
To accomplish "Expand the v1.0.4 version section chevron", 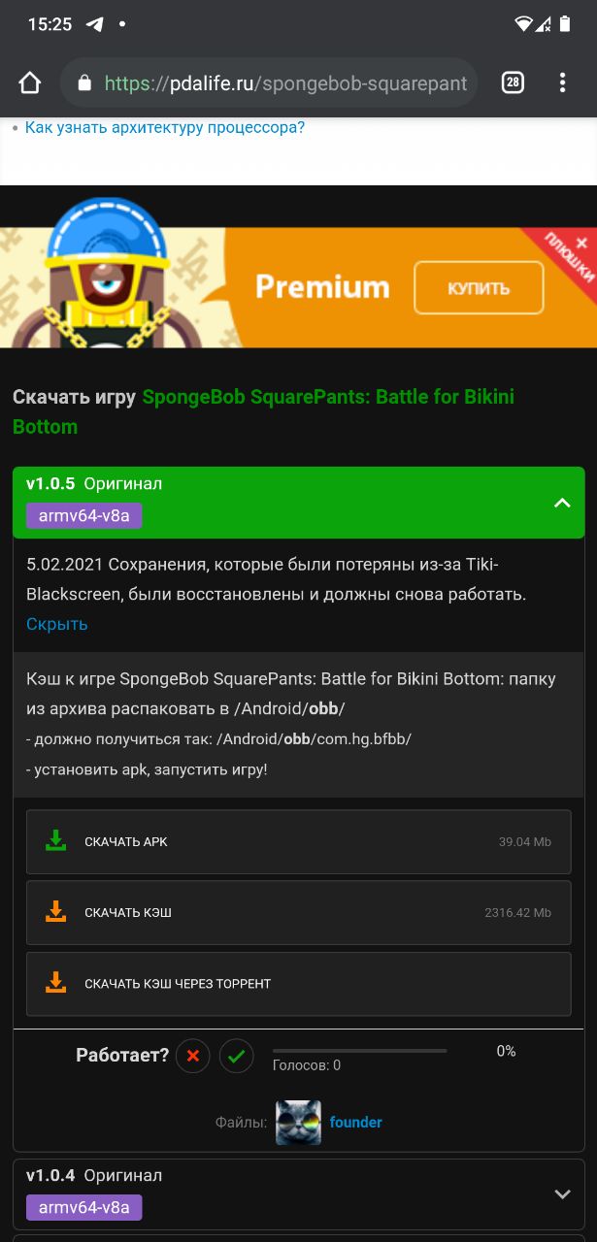I will [562, 1194].
